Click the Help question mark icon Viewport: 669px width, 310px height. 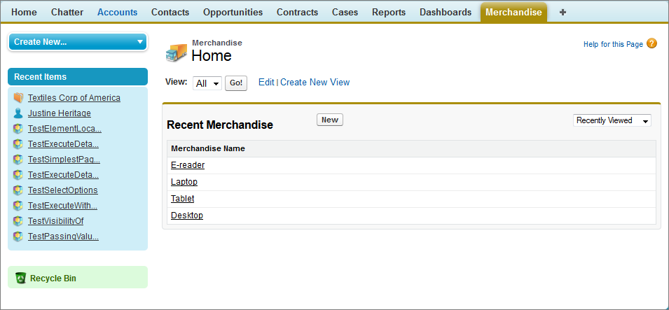[651, 43]
